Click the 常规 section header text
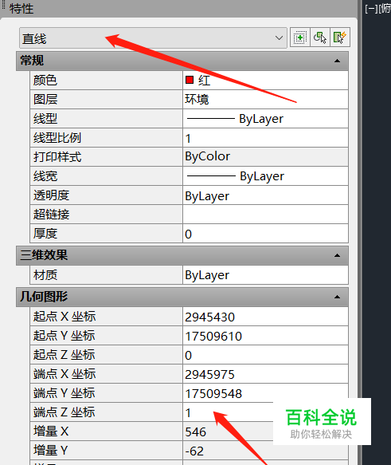 point(32,61)
